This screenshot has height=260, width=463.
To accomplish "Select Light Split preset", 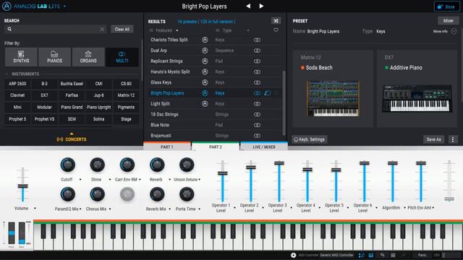I will pyautogui.click(x=160, y=104).
